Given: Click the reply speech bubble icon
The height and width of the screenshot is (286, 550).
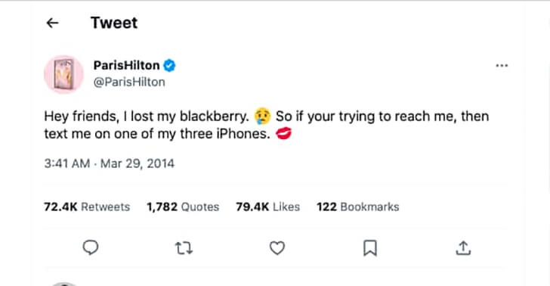Looking at the screenshot, I should click(91, 247).
